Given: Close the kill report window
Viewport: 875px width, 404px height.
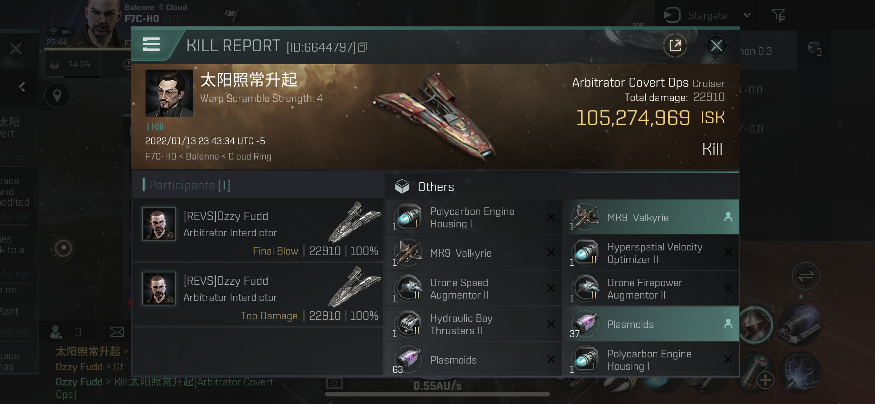Looking at the screenshot, I should click(716, 45).
